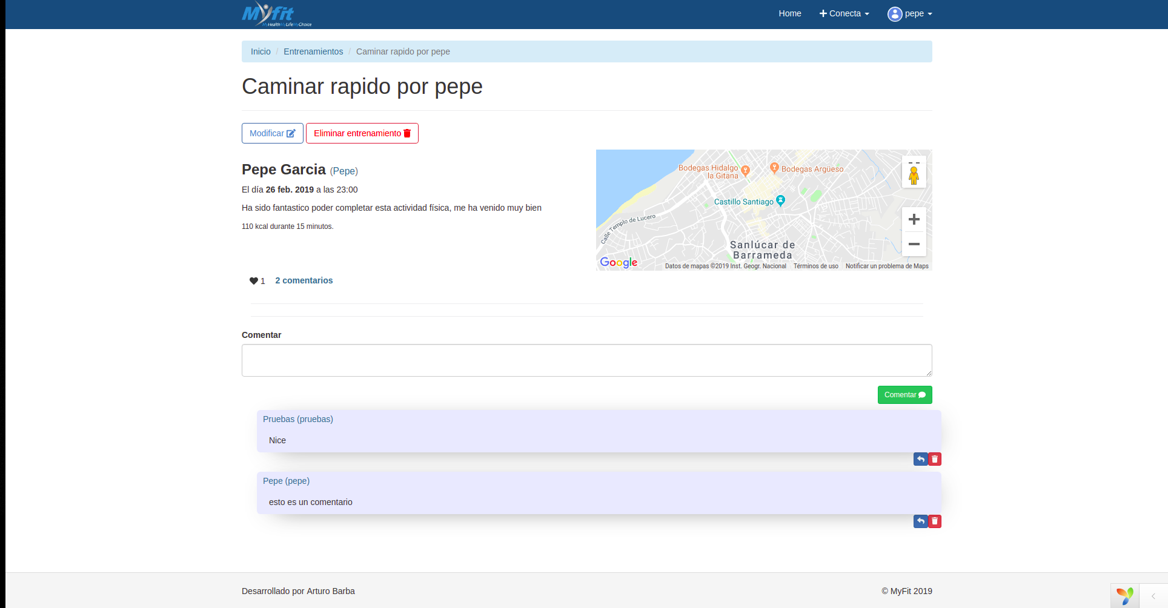Viewport: 1168px width, 608px height.
Task: Zoom out on the map
Action: tap(914, 244)
